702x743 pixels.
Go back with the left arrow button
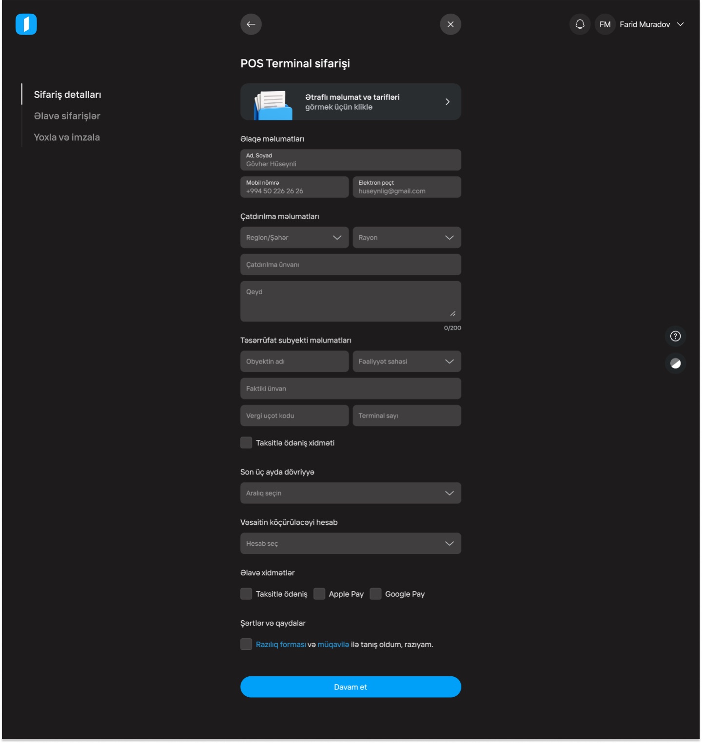pos(251,24)
